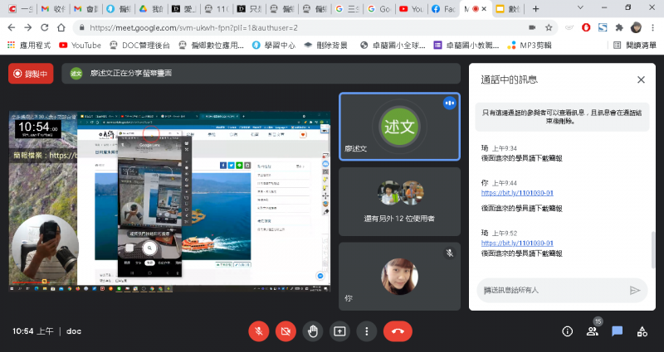Open the 偏鄉數位應用 bookmark
The height and width of the screenshot is (352, 664).
click(211, 46)
